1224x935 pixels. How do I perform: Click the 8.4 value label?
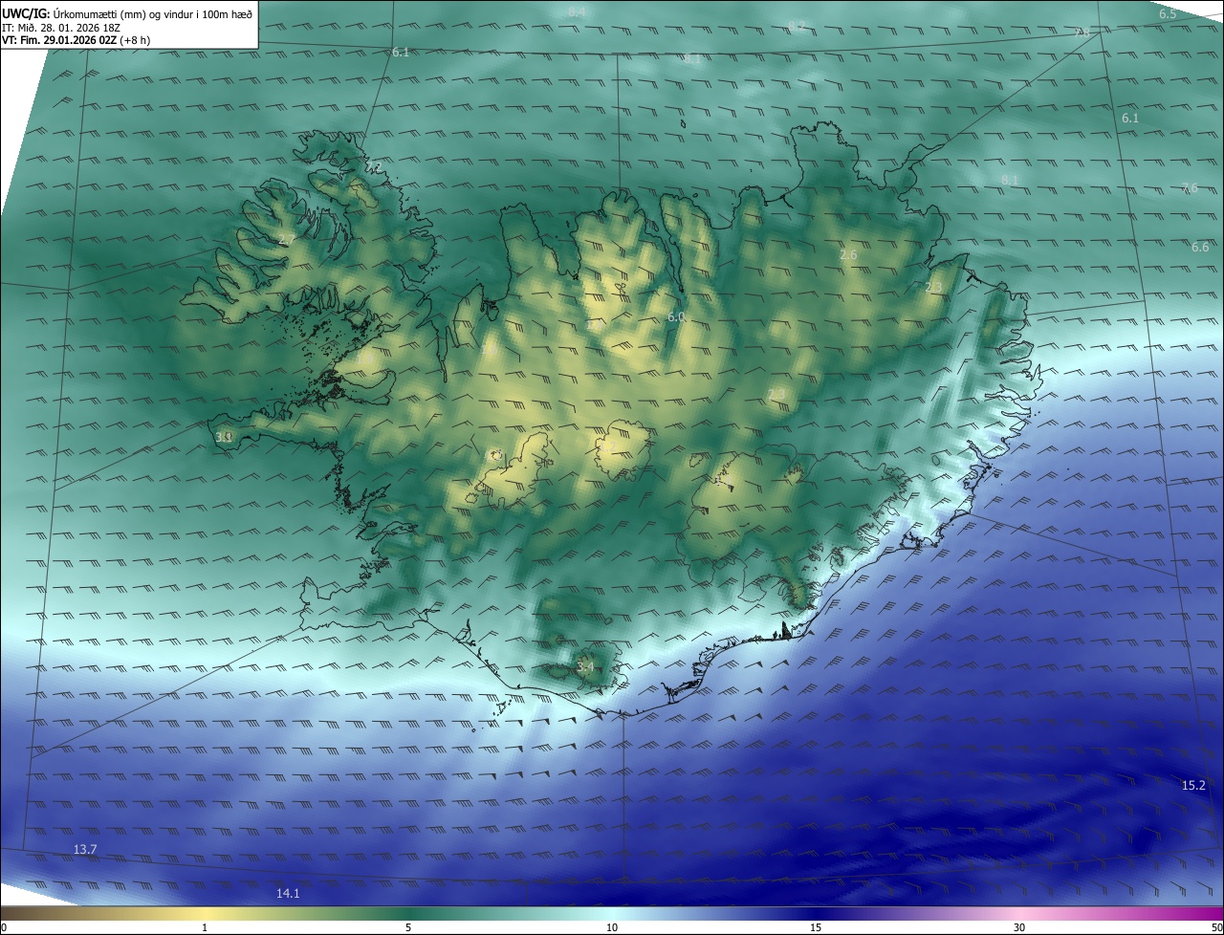click(577, 11)
